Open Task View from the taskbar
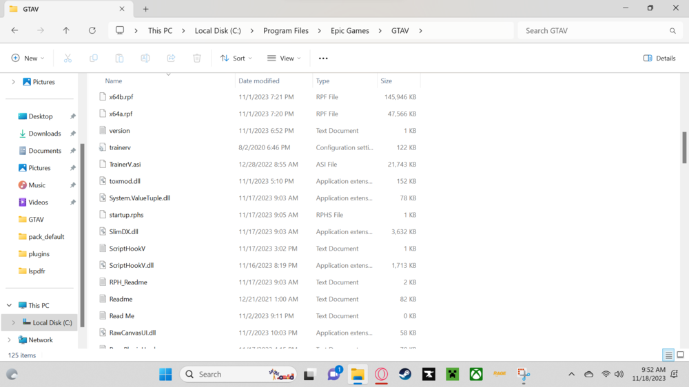This screenshot has height=387, width=689. (x=309, y=375)
